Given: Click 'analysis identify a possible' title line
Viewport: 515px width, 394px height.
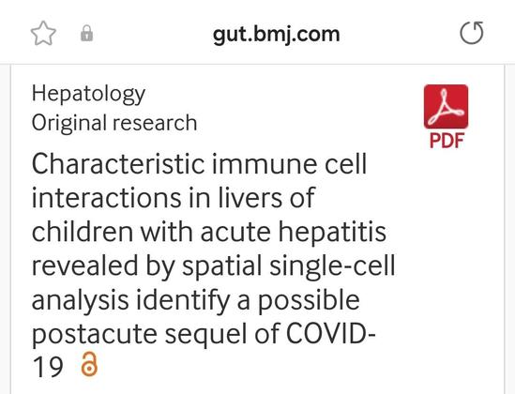Looking at the screenshot, I should click(196, 300).
